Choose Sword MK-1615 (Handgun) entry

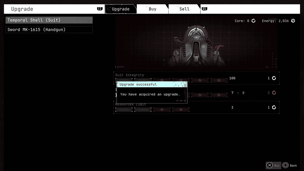tap(49, 30)
